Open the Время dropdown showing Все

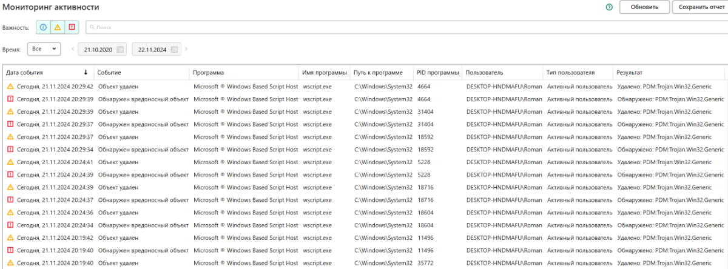pos(44,49)
